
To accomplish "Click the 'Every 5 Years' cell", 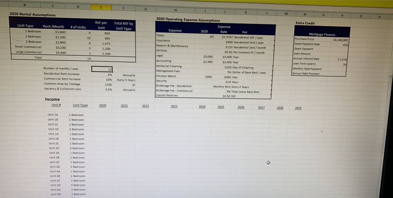I will pyautogui.click(x=126, y=80).
